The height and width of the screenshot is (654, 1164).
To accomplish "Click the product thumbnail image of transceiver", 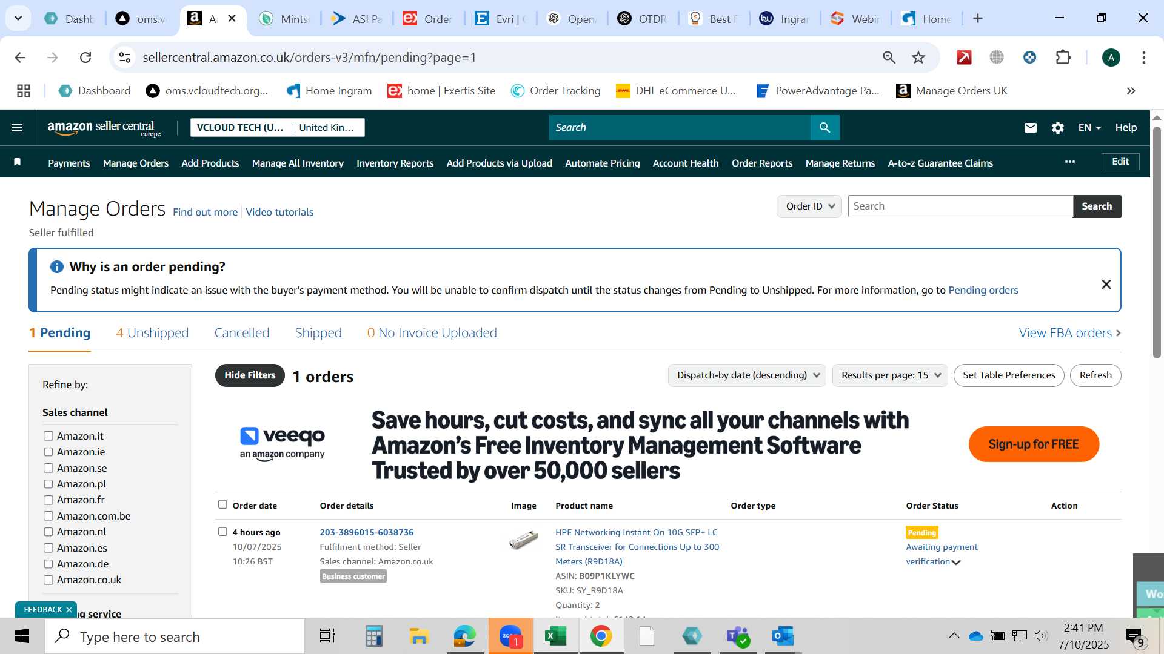I will point(524,539).
